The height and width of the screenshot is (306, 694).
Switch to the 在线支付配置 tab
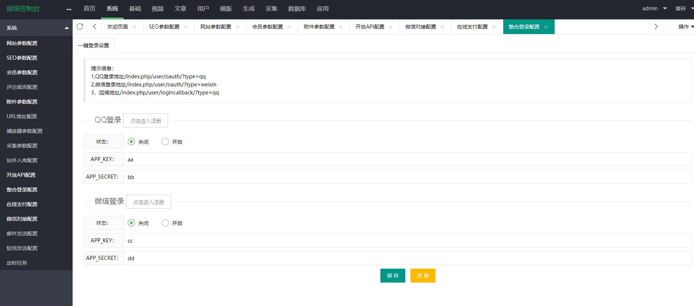click(472, 27)
